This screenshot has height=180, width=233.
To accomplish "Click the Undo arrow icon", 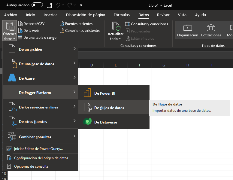I will (x=58, y=5).
